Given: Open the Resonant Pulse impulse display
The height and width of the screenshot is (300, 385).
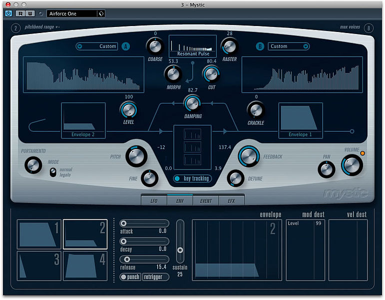Looking at the screenshot, I should 193,46.
